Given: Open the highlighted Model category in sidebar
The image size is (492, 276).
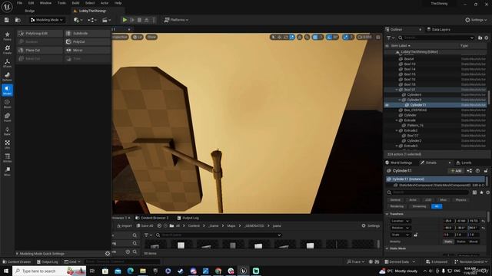Looking at the screenshot, I should pyautogui.click(x=7, y=90).
